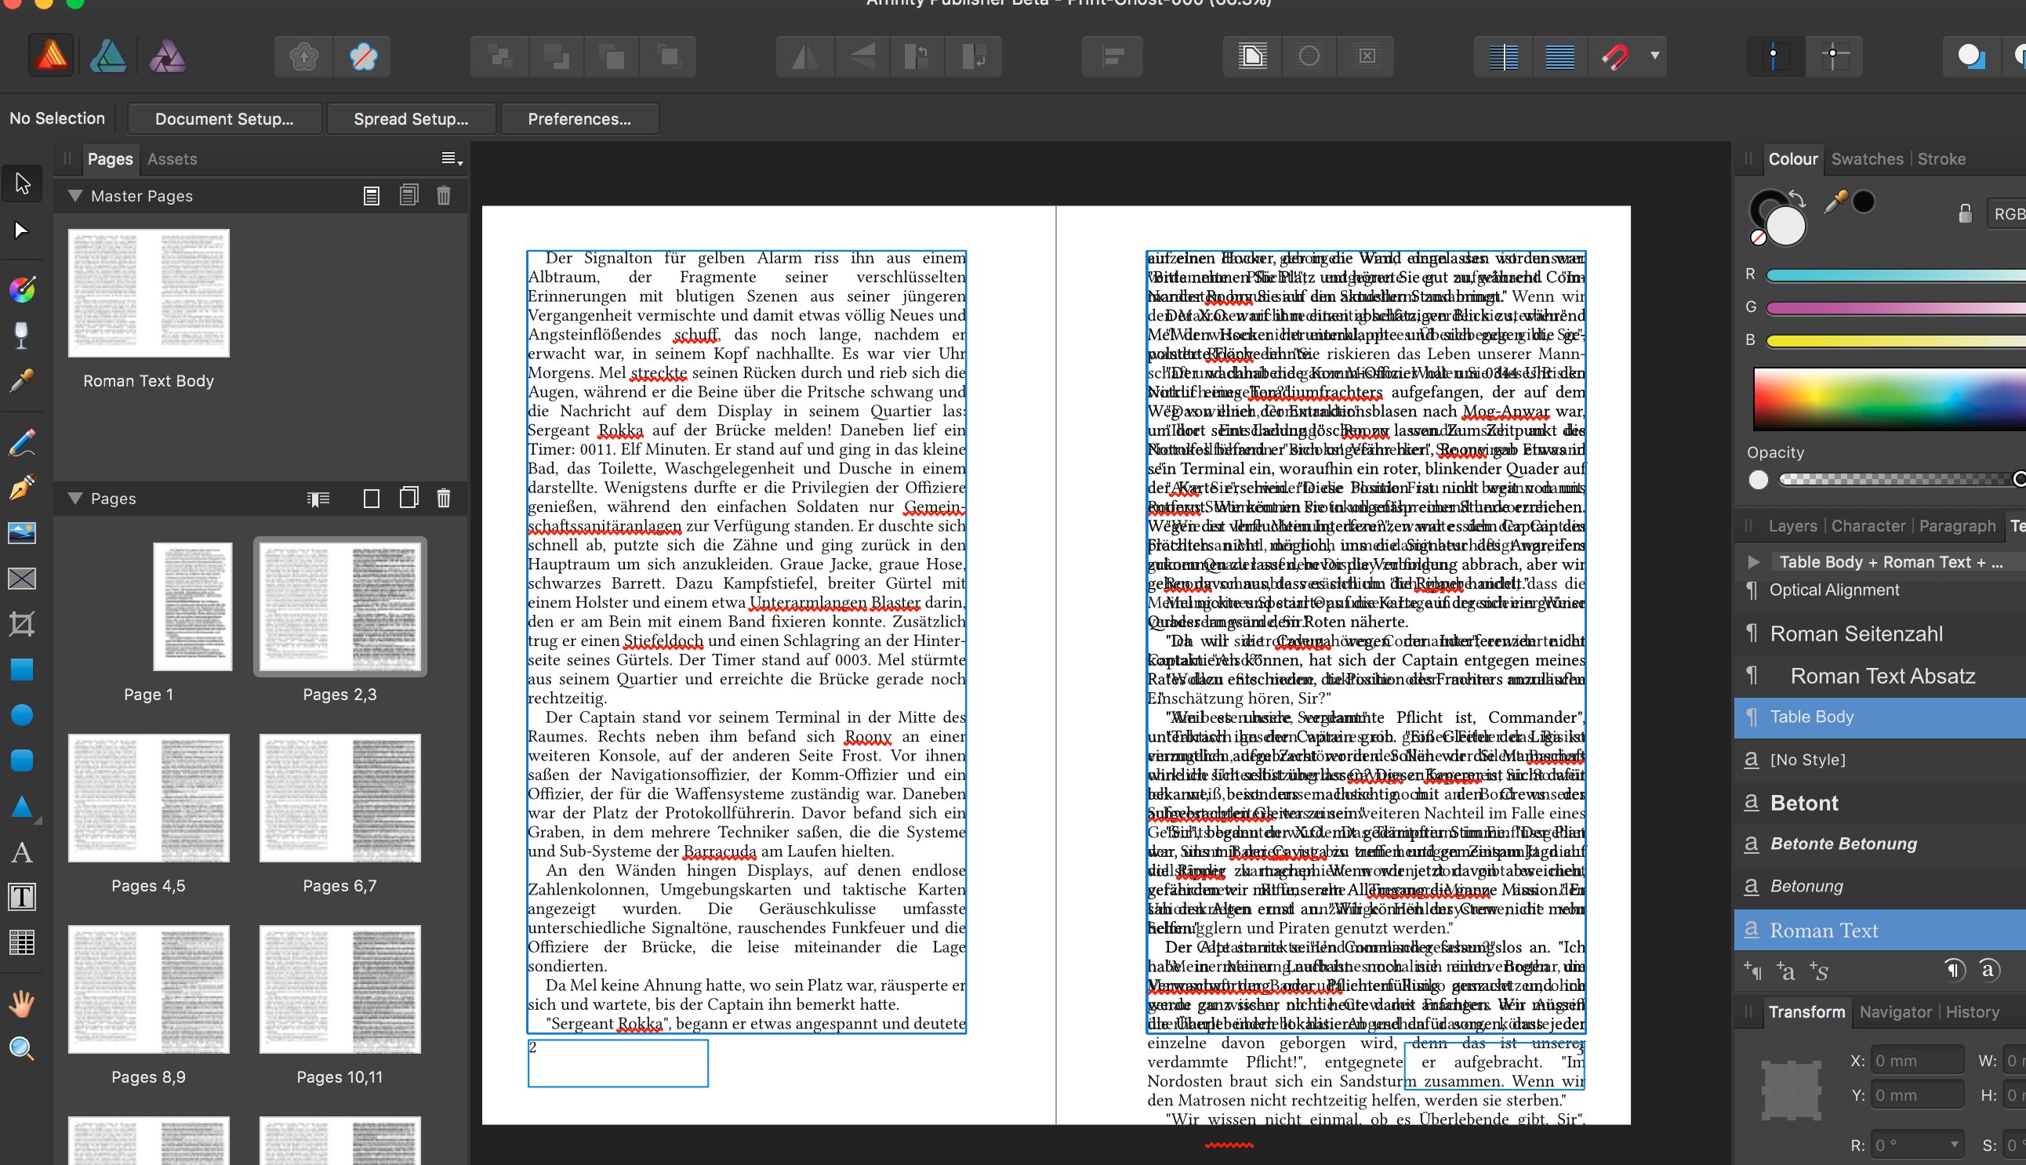Switch to the Swatches tab
The width and height of the screenshot is (2026, 1165).
pyautogui.click(x=1867, y=159)
